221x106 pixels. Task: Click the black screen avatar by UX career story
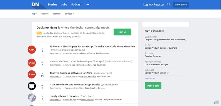click(32, 86)
